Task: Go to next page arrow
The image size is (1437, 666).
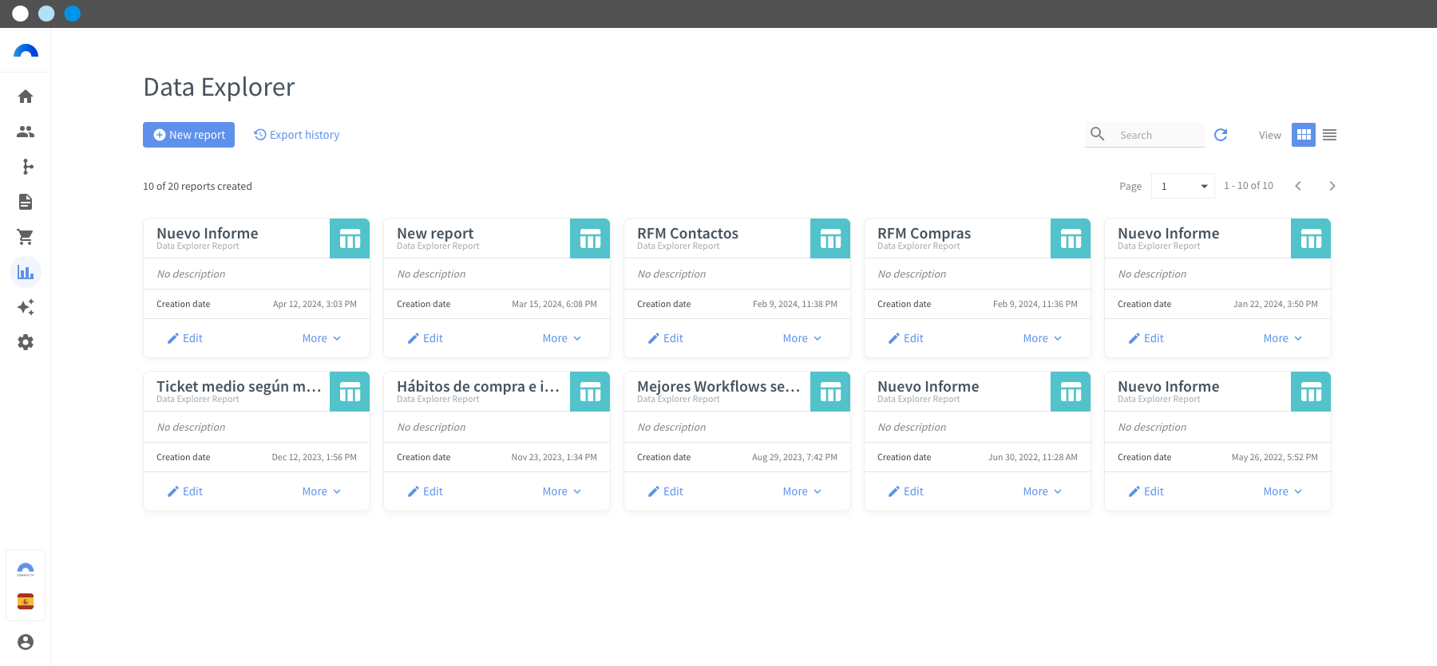Action: click(x=1332, y=186)
